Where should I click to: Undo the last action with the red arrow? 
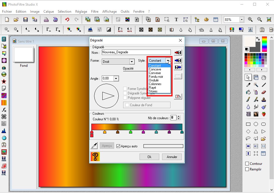point(67,19)
